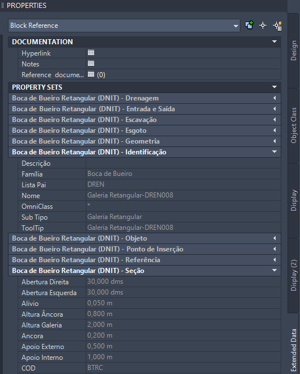The image size is (300, 374).
Task: Expand the Objeto property set
Action: click(274, 238)
